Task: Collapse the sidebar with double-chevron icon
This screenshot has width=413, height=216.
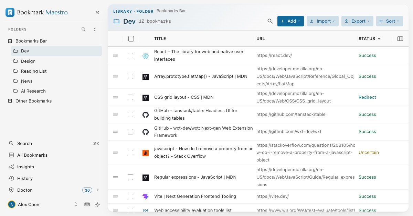Action: click(97, 12)
